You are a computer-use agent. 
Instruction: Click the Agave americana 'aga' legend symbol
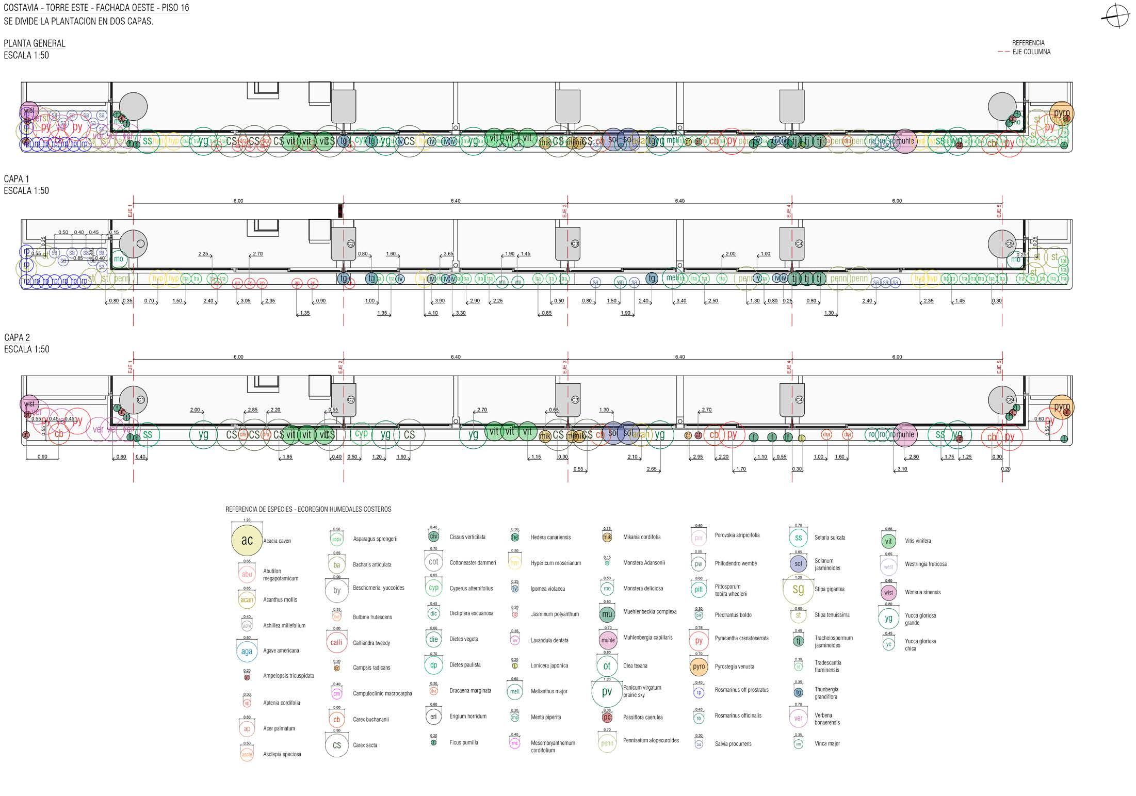click(x=247, y=652)
